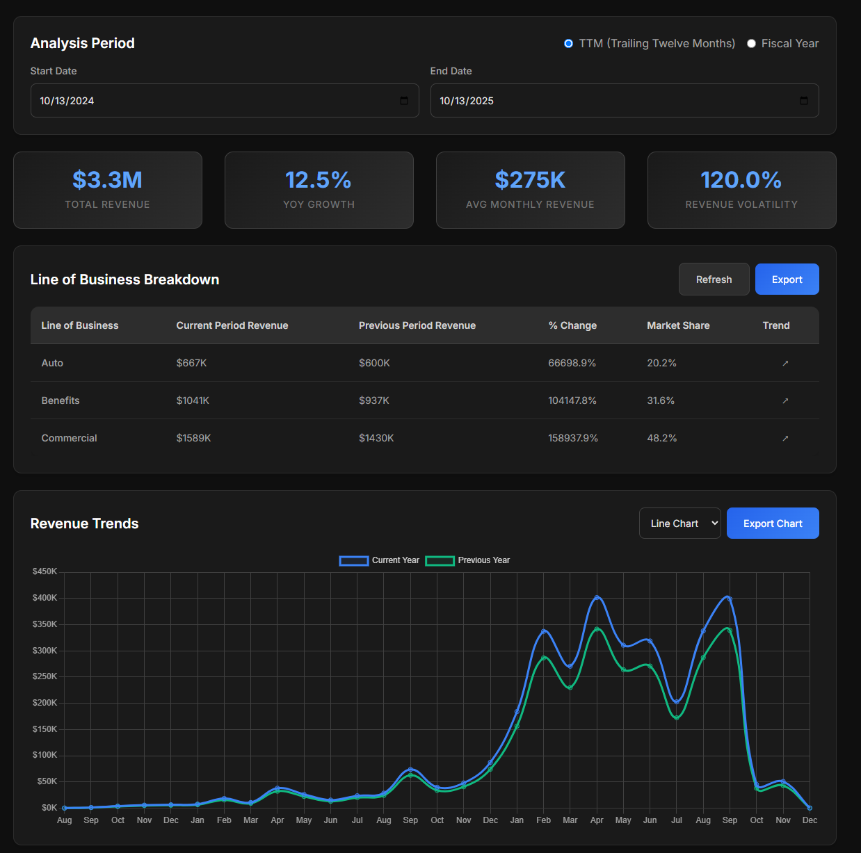Click the current year April peak data point

[597, 598]
